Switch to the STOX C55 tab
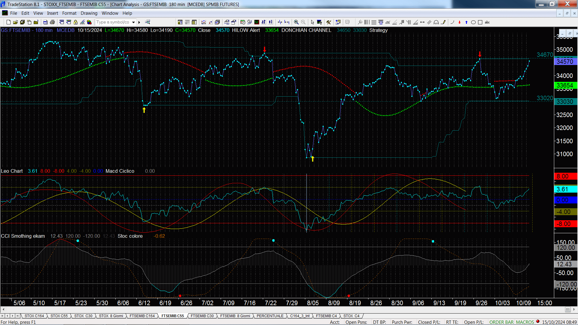 (x=59, y=316)
